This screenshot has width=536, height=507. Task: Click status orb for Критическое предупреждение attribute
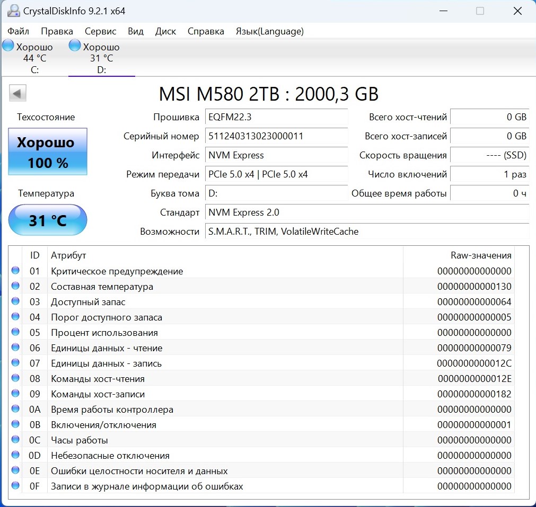(15, 271)
